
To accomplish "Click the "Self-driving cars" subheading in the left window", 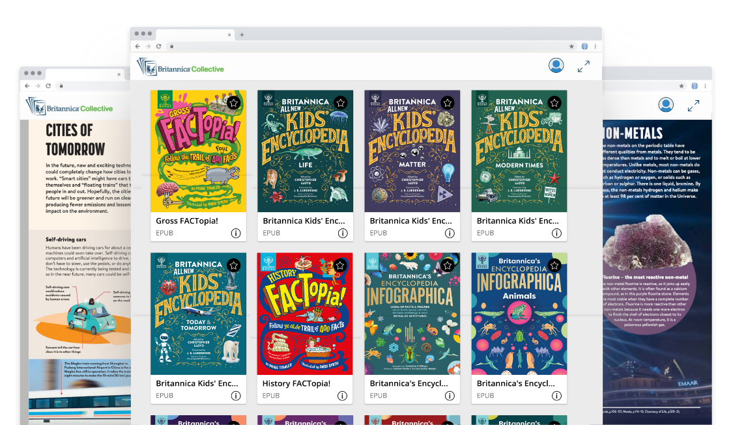I will (66, 240).
